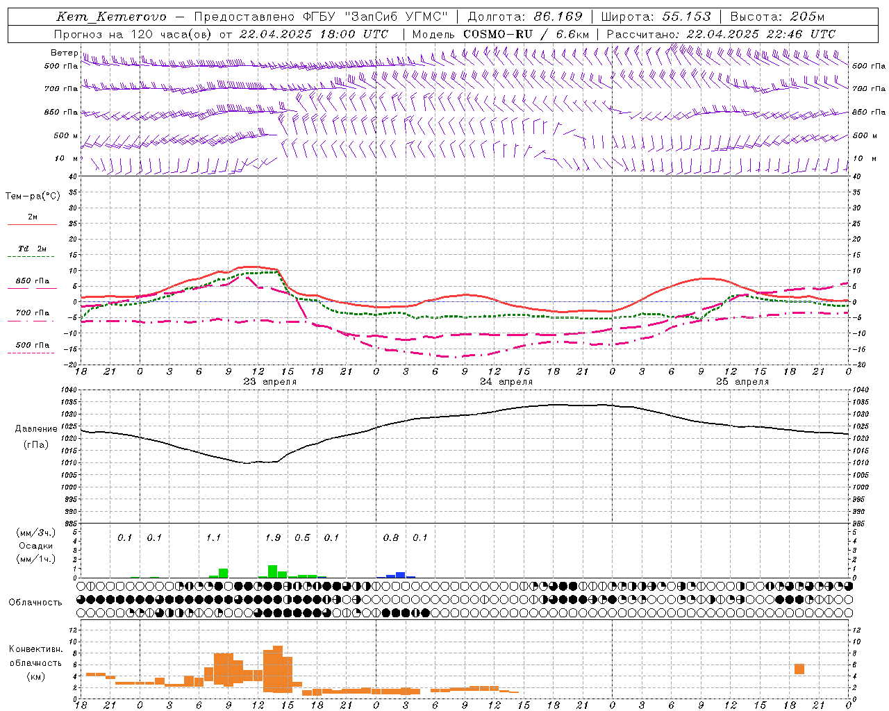Click the 'Тем-ра(°C)' temperature panel label
The image size is (889, 711).
point(33,196)
